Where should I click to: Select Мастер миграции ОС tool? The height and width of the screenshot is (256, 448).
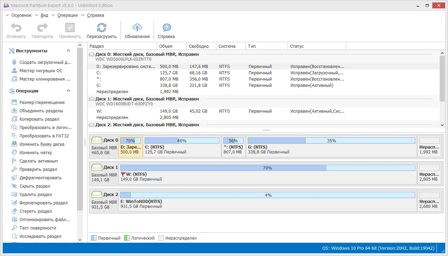(x=41, y=71)
